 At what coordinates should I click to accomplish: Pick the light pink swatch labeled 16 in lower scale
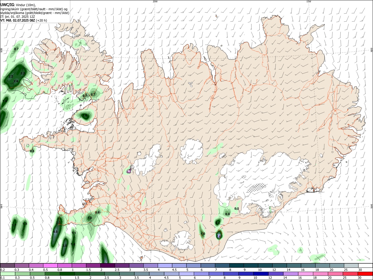(305, 274)
